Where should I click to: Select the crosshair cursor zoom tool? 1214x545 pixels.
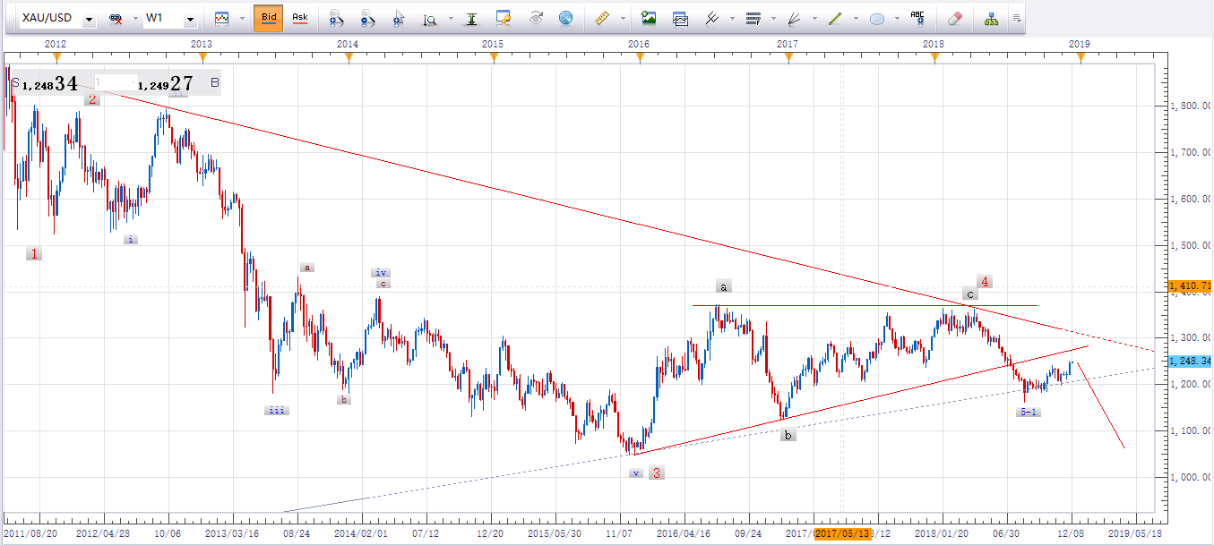399,18
